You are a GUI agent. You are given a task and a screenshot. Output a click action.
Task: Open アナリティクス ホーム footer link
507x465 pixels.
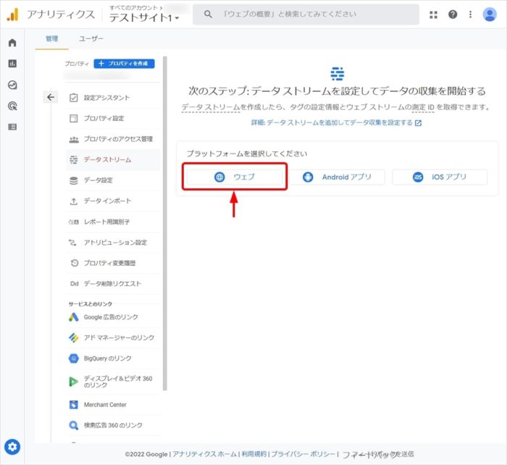coord(204,454)
